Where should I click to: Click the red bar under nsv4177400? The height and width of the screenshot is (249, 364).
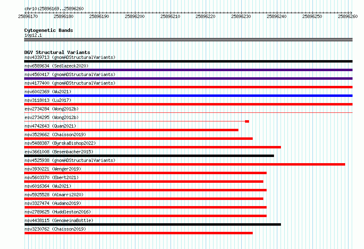[x=188, y=87]
